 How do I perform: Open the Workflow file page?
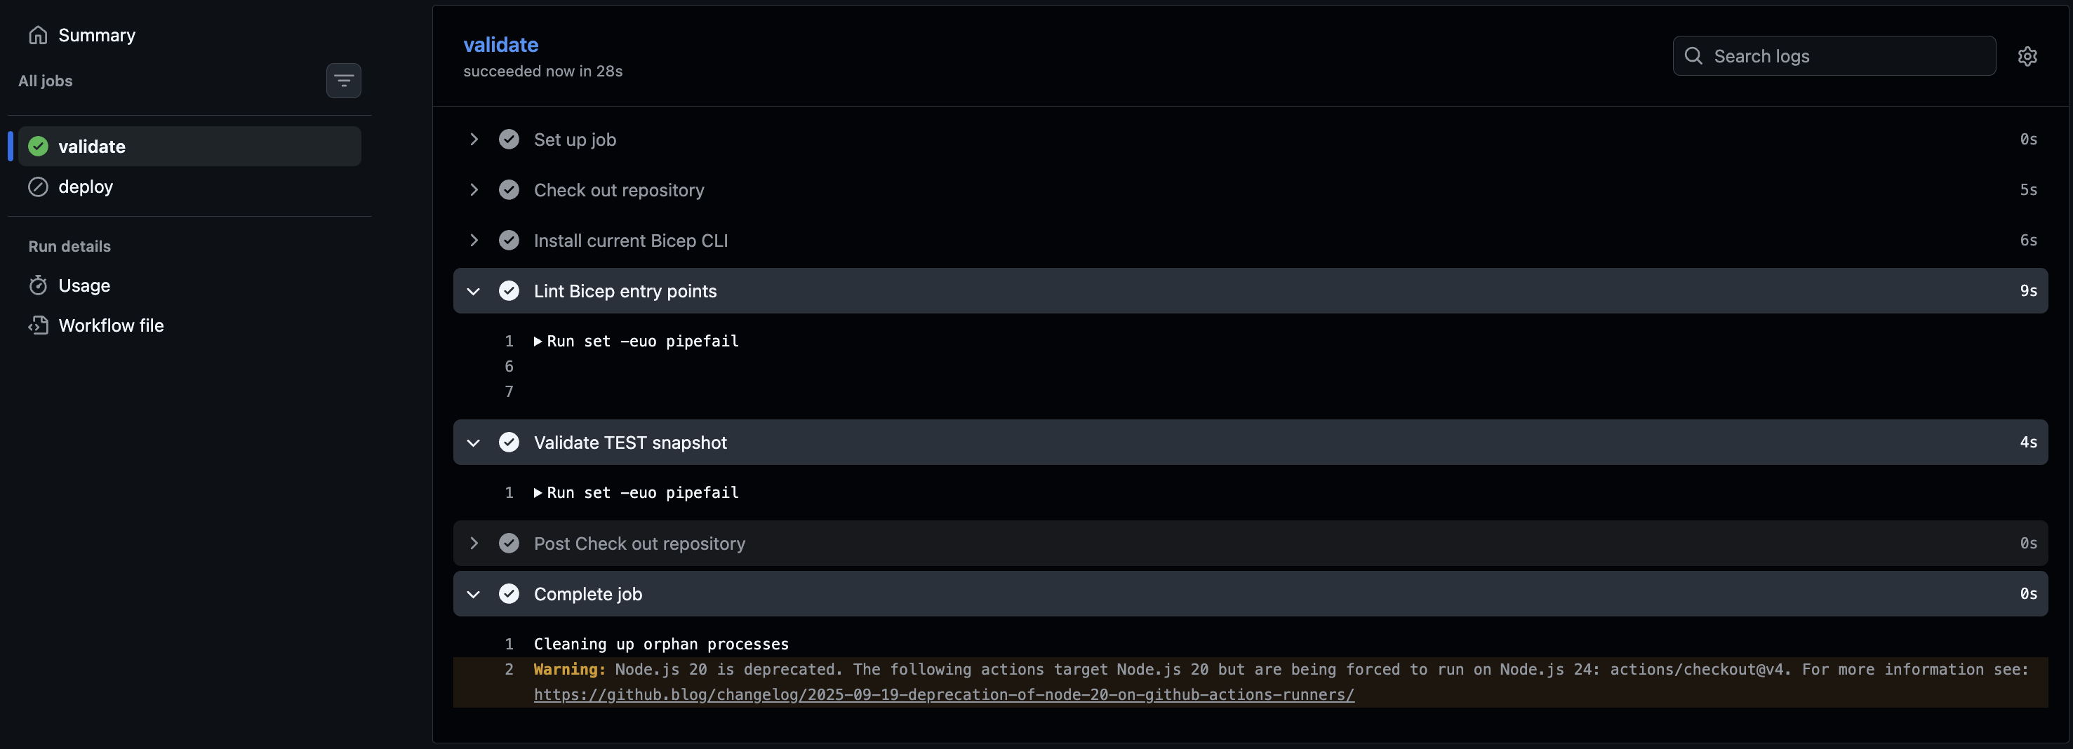pyautogui.click(x=111, y=326)
